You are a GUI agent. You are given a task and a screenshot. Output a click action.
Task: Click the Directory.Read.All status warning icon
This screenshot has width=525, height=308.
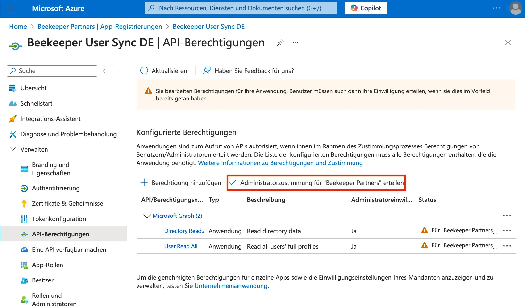[424, 230]
